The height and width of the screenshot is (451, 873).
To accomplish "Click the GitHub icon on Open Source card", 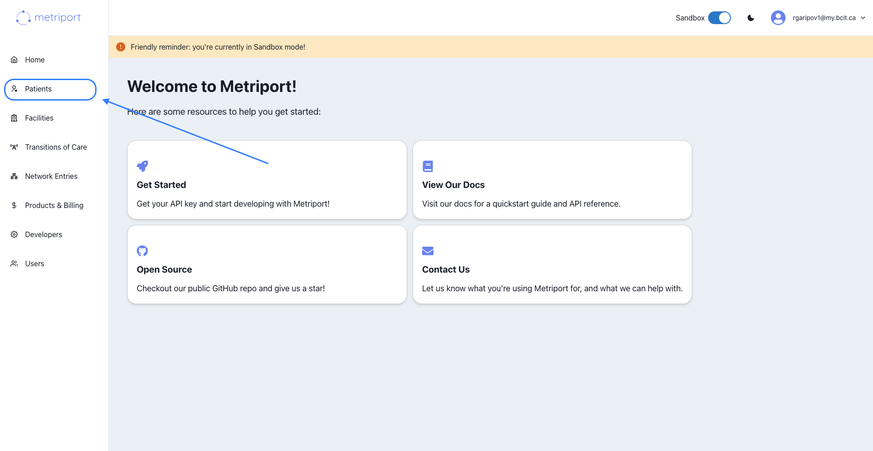I will (142, 251).
